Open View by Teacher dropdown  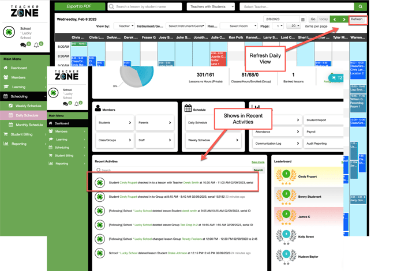click(x=124, y=26)
